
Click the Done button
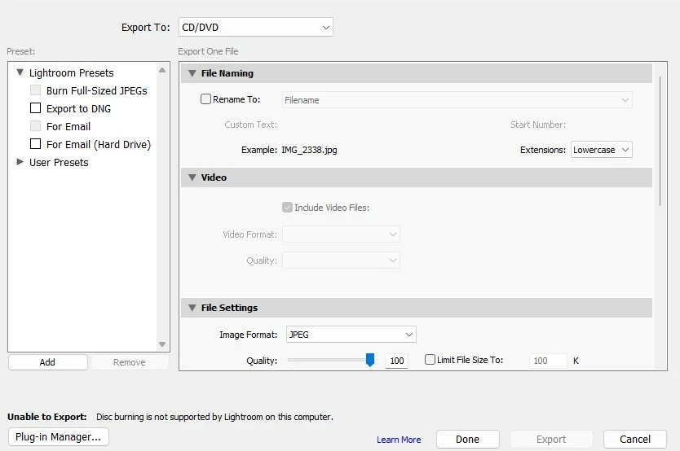tap(467, 440)
